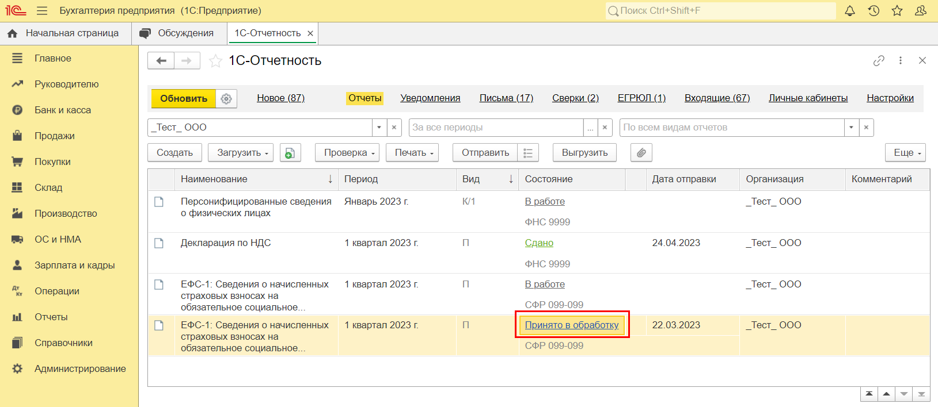Open the green Сдано status link
Viewport: 938px width, 407px height.
(539, 243)
